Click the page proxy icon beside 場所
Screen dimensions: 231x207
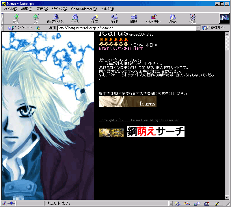(x=38, y=28)
